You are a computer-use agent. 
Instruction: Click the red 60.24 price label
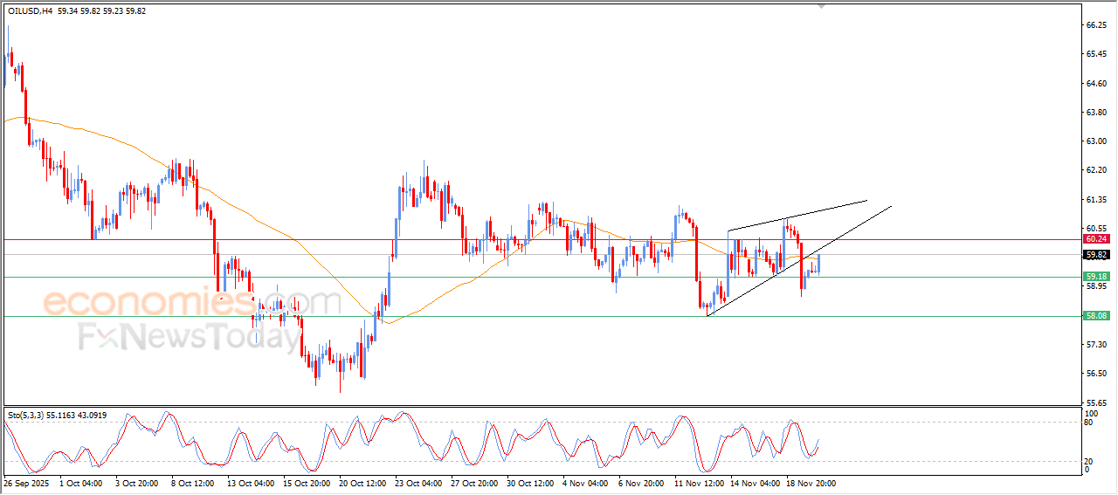(x=1096, y=238)
